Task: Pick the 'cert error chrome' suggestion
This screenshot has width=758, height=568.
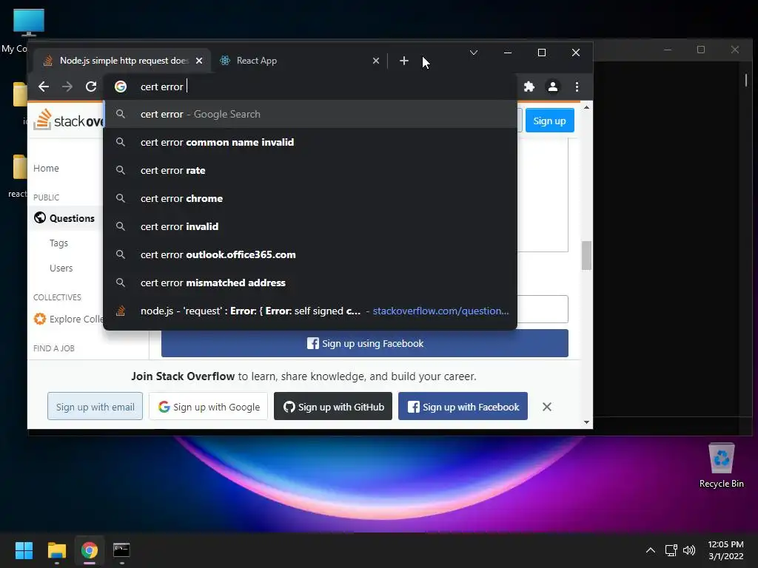Action: tap(310, 198)
